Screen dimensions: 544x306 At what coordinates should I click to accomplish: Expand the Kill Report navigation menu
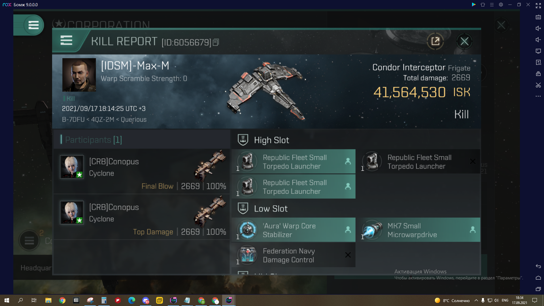tap(67, 41)
